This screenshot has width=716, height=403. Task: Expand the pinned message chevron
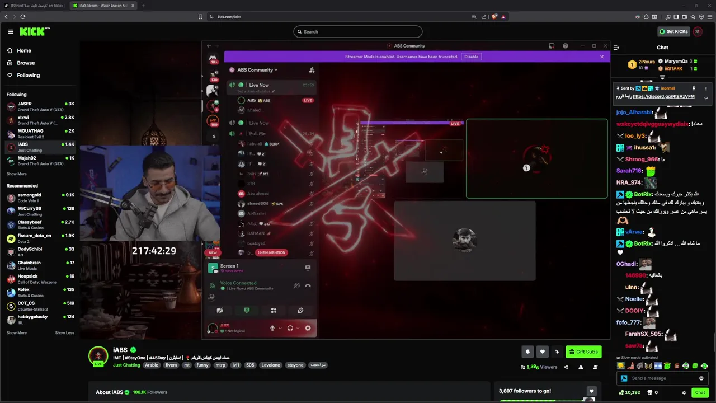pyautogui.click(x=706, y=98)
